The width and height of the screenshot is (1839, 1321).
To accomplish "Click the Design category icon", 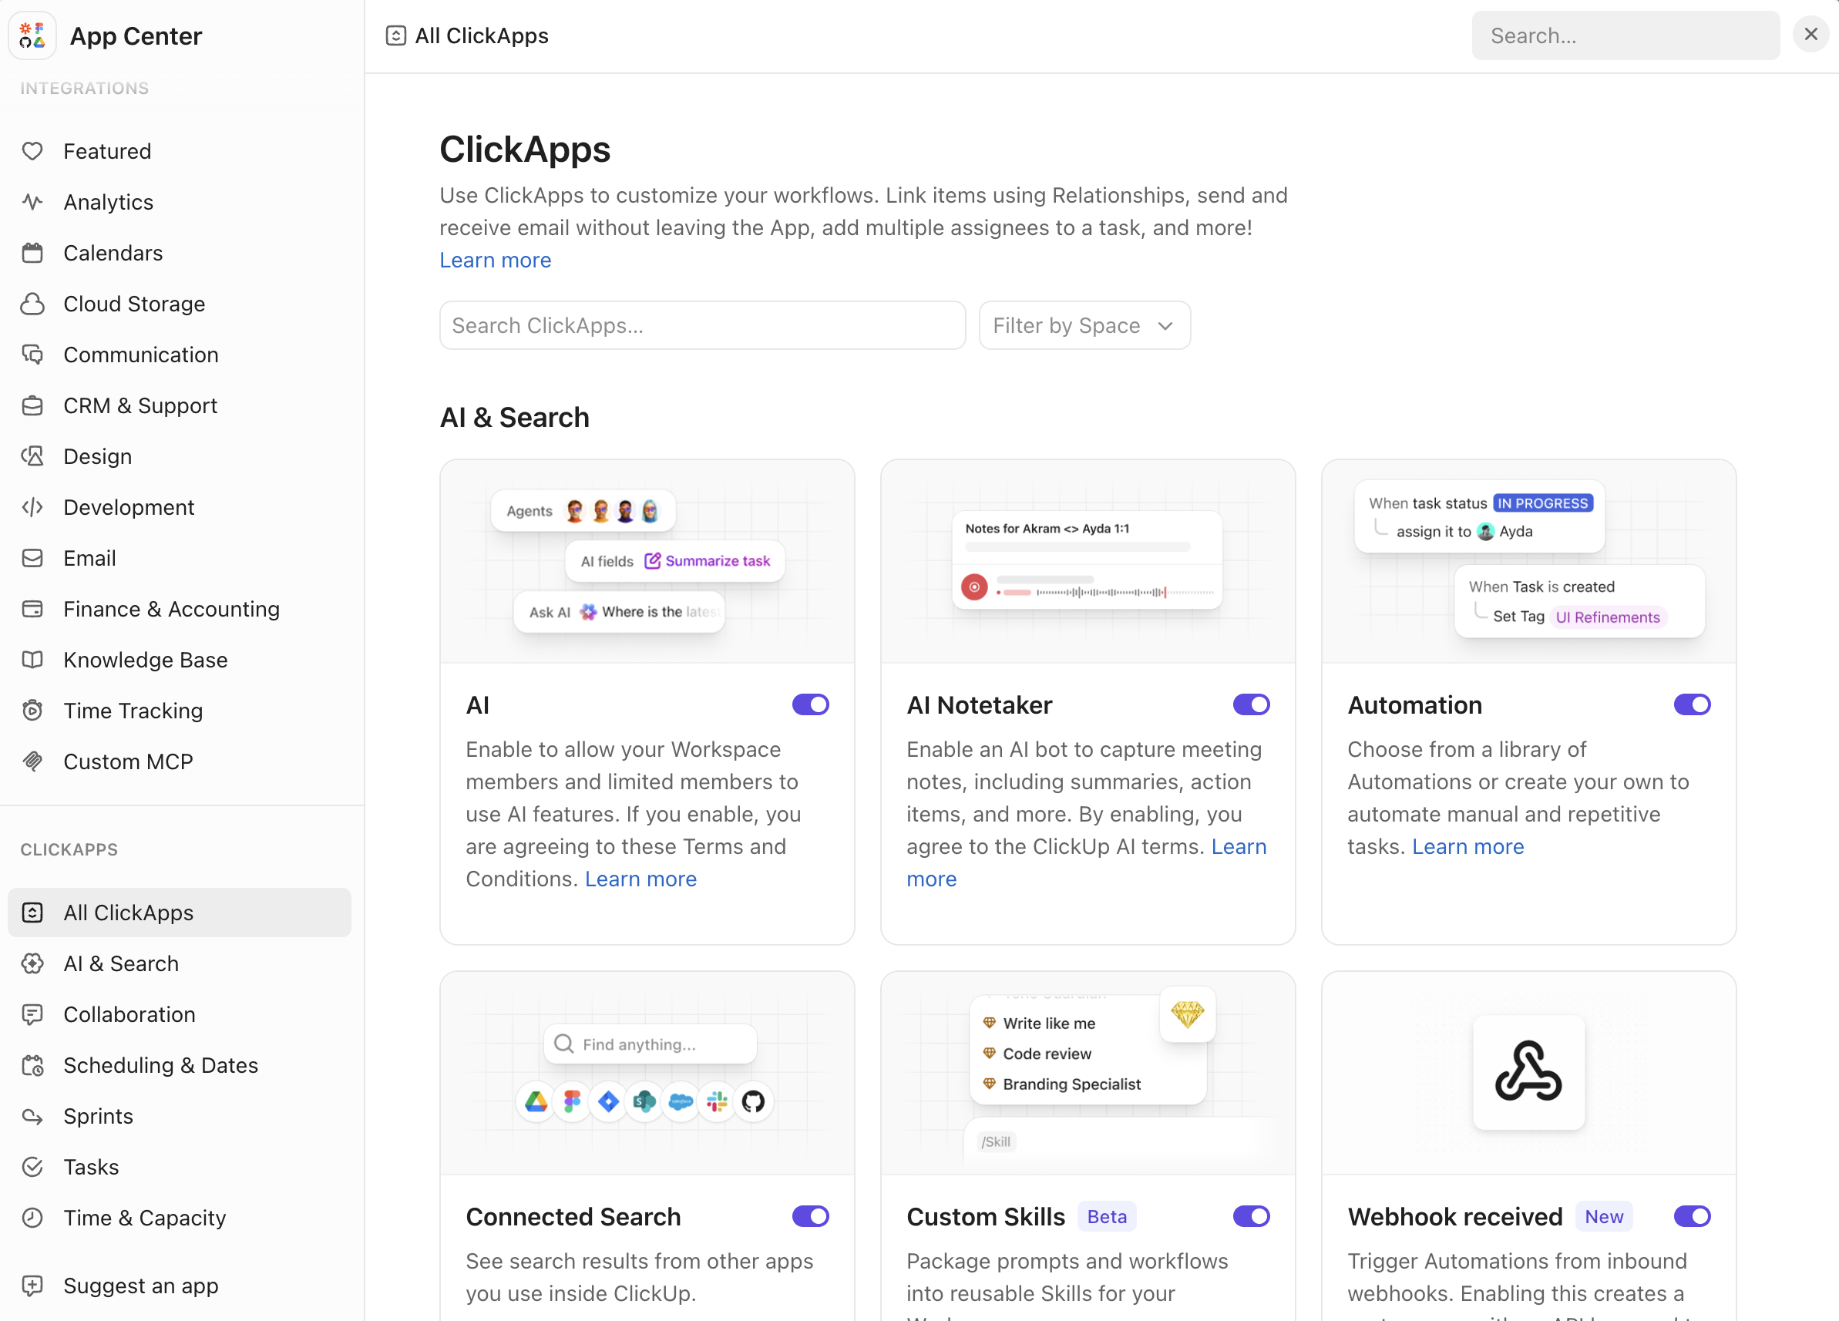I will [x=32, y=456].
